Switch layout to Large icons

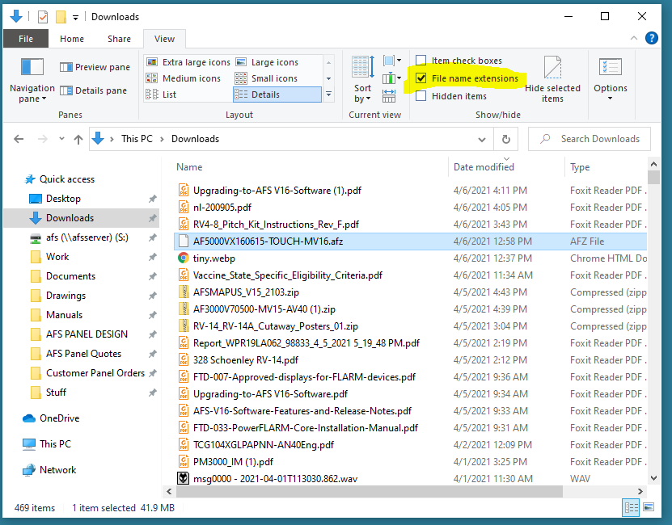click(267, 62)
